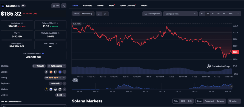
Task: Set chart range to 1D
Action: (x=202, y=14)
